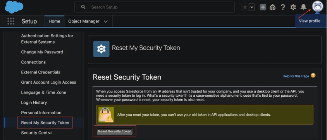
Task: Expand the favorites list dropdown arrow
Action: coord(252,7)
